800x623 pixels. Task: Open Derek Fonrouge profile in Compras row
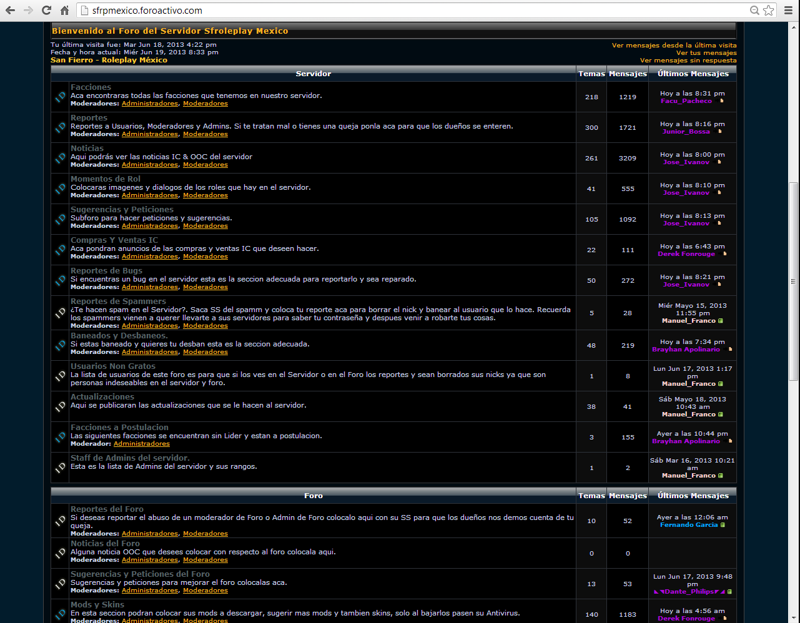pos(686,254)
